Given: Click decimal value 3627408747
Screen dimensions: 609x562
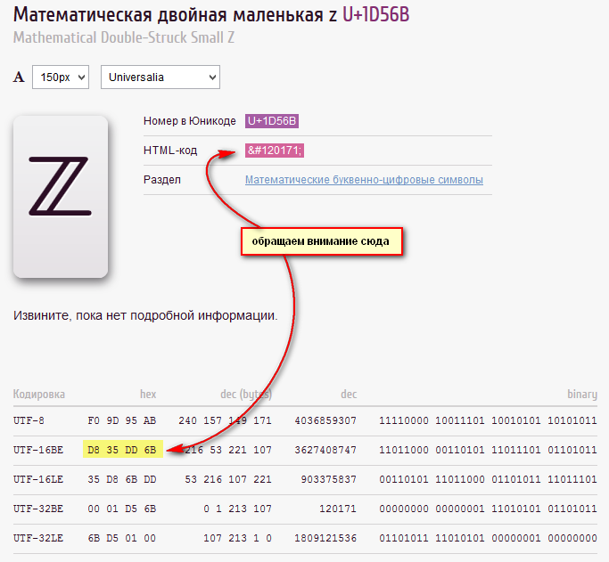Looking at the screenshot, I should tap(325, 450).
